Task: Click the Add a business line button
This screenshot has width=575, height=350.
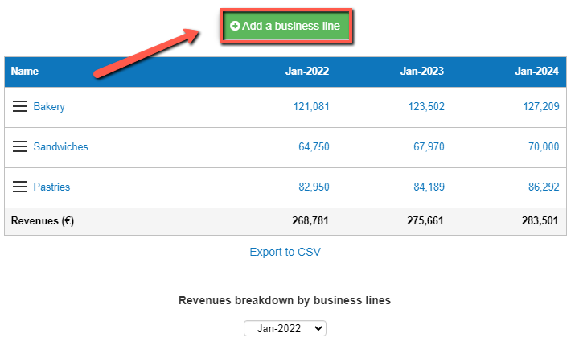Action: 286,27
